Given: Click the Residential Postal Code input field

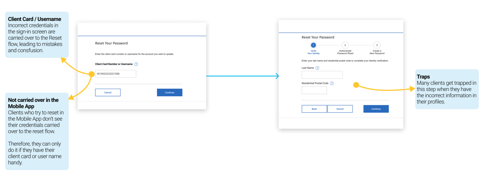Looking at the screenshot, I should click(x=314, y=90).
